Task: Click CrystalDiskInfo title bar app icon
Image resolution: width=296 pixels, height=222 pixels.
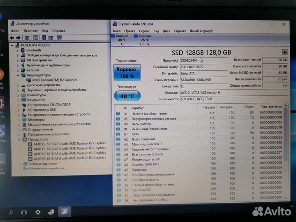Action: click(x=115, y=24)
